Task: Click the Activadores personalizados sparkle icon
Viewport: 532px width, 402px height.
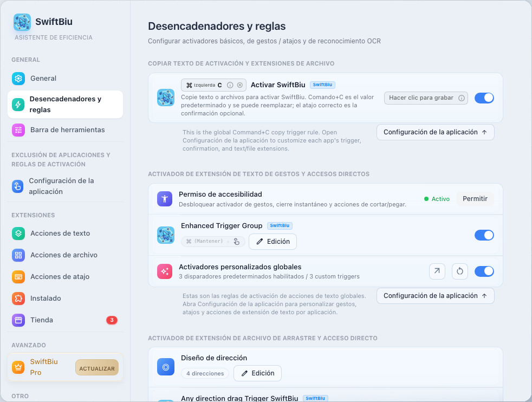Action: point(165,271)
